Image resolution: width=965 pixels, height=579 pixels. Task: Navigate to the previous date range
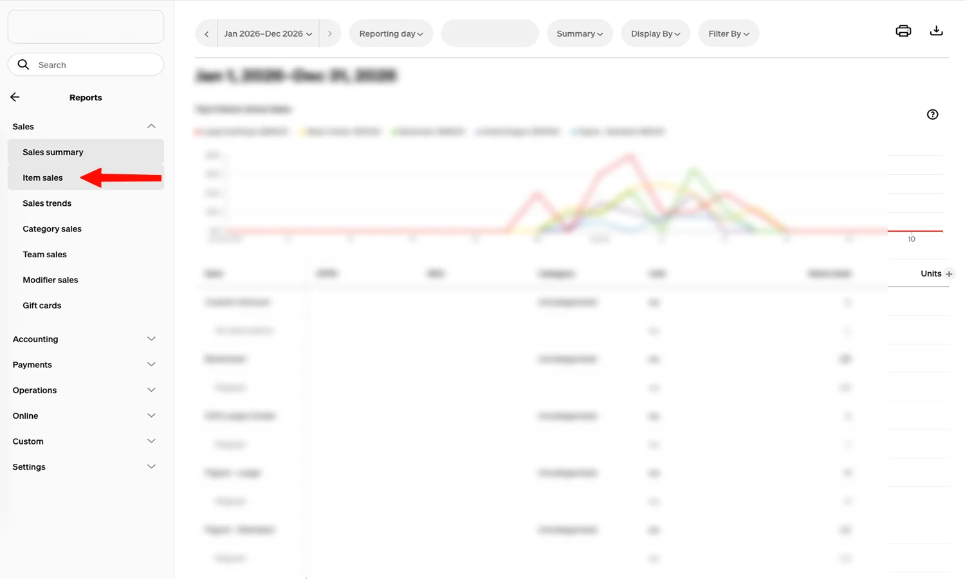pyautogui.click(x=206, y=33)
